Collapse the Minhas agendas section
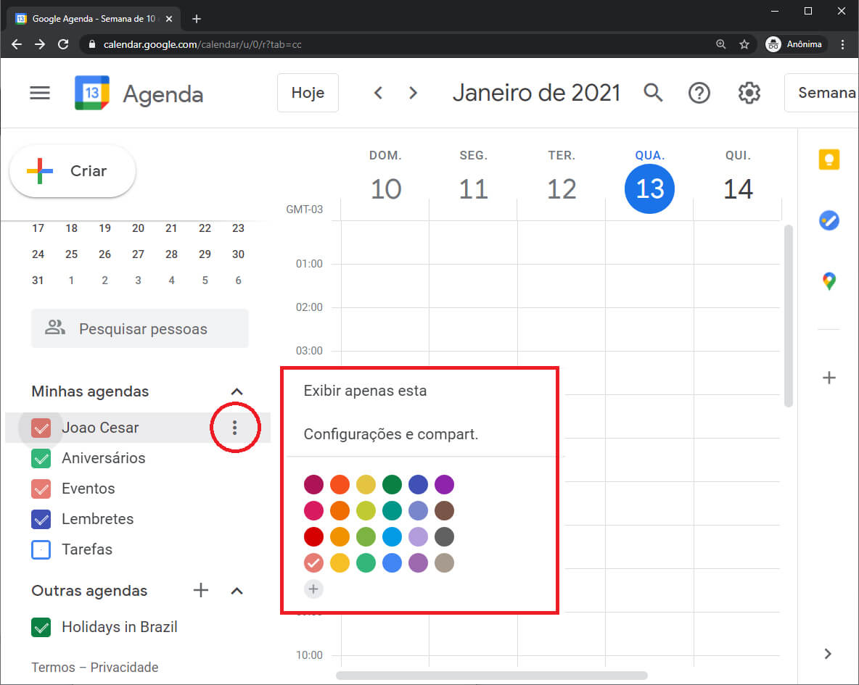The height and width of the screenshot is (685, 859). tap(237, 391)
